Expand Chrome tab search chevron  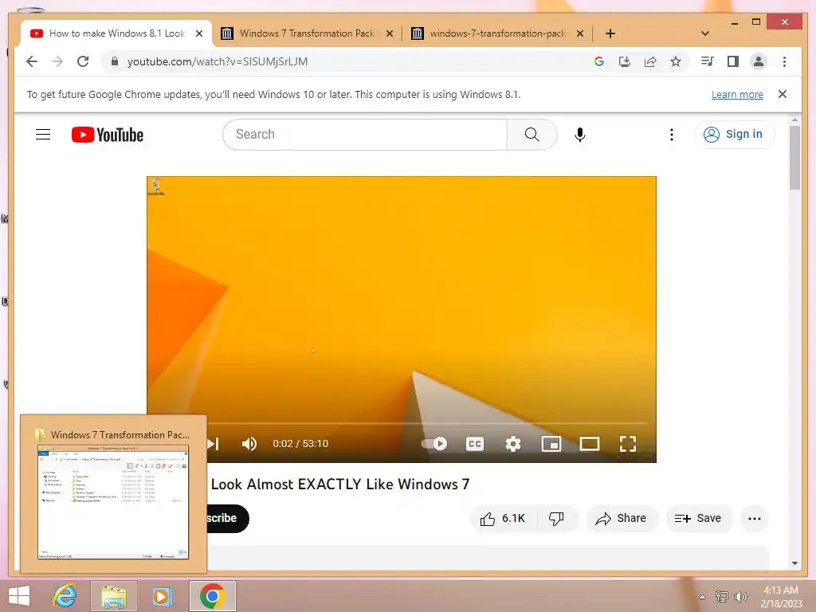705,33
